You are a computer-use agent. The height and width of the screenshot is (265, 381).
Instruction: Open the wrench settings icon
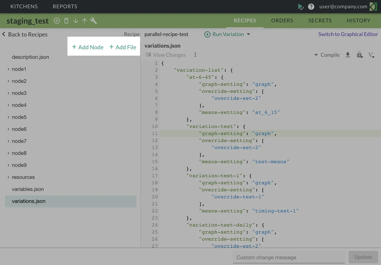click(94, 21)
